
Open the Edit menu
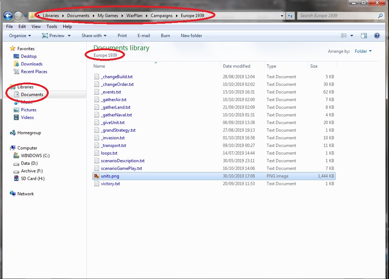click(22, 26)
